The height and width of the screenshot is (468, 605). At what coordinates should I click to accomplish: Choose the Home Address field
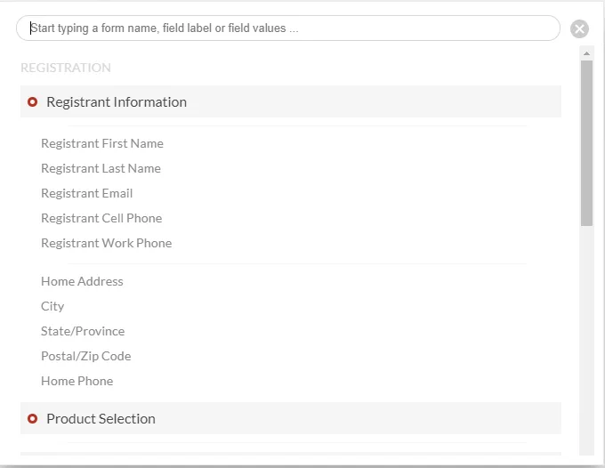click(82, 281)
